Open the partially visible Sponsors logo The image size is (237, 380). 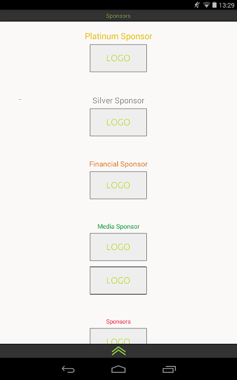click(x=118, y=336)
